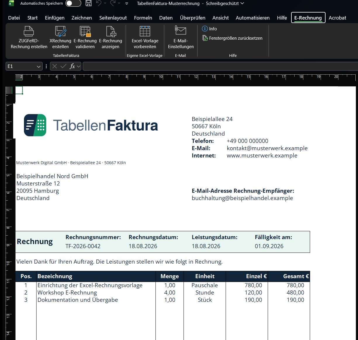Viewport: 358px width, 340px height.
Task: Click into the formula bar input
Action: 220,66
